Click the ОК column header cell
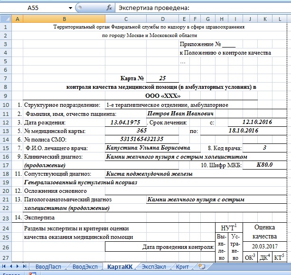The width and height of the screenshot is (291, 275). 250,257
